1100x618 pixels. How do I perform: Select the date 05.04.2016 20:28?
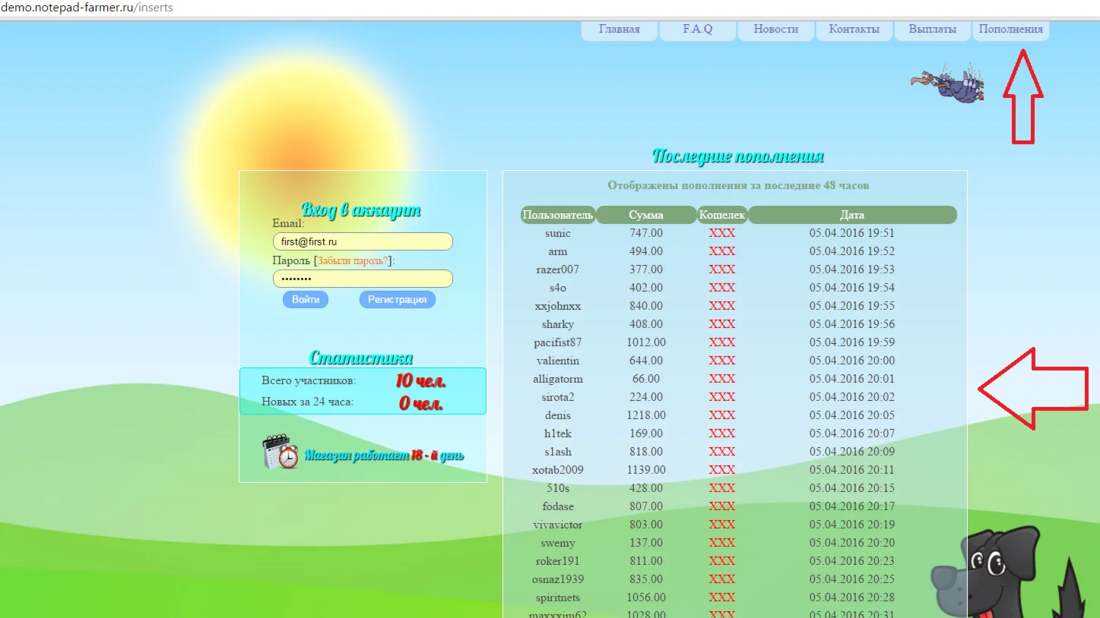click(x=852, y=598)
